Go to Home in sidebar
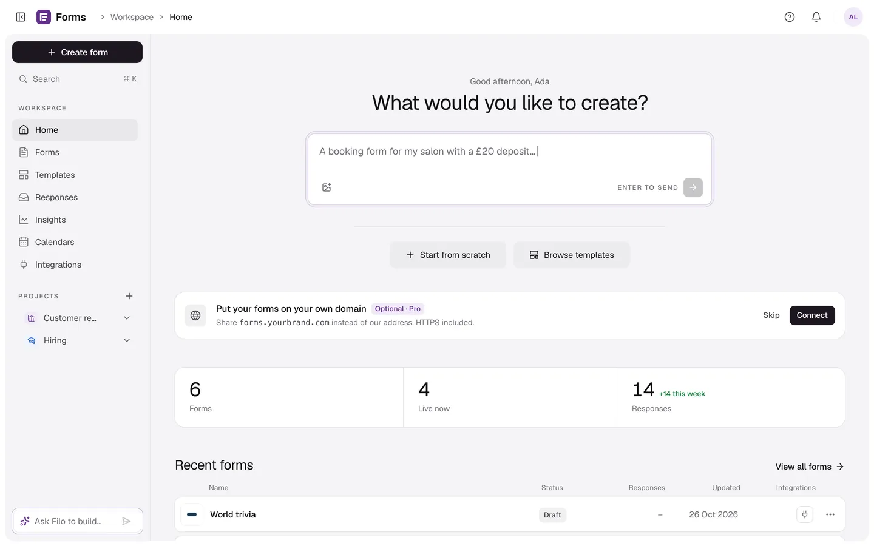The image size is (874, 546). coord(75,130)
